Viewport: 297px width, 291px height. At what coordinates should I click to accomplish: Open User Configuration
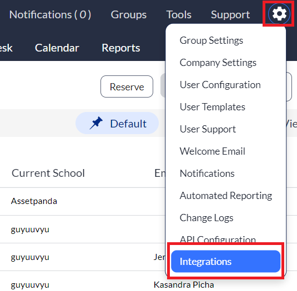(220, 85)
